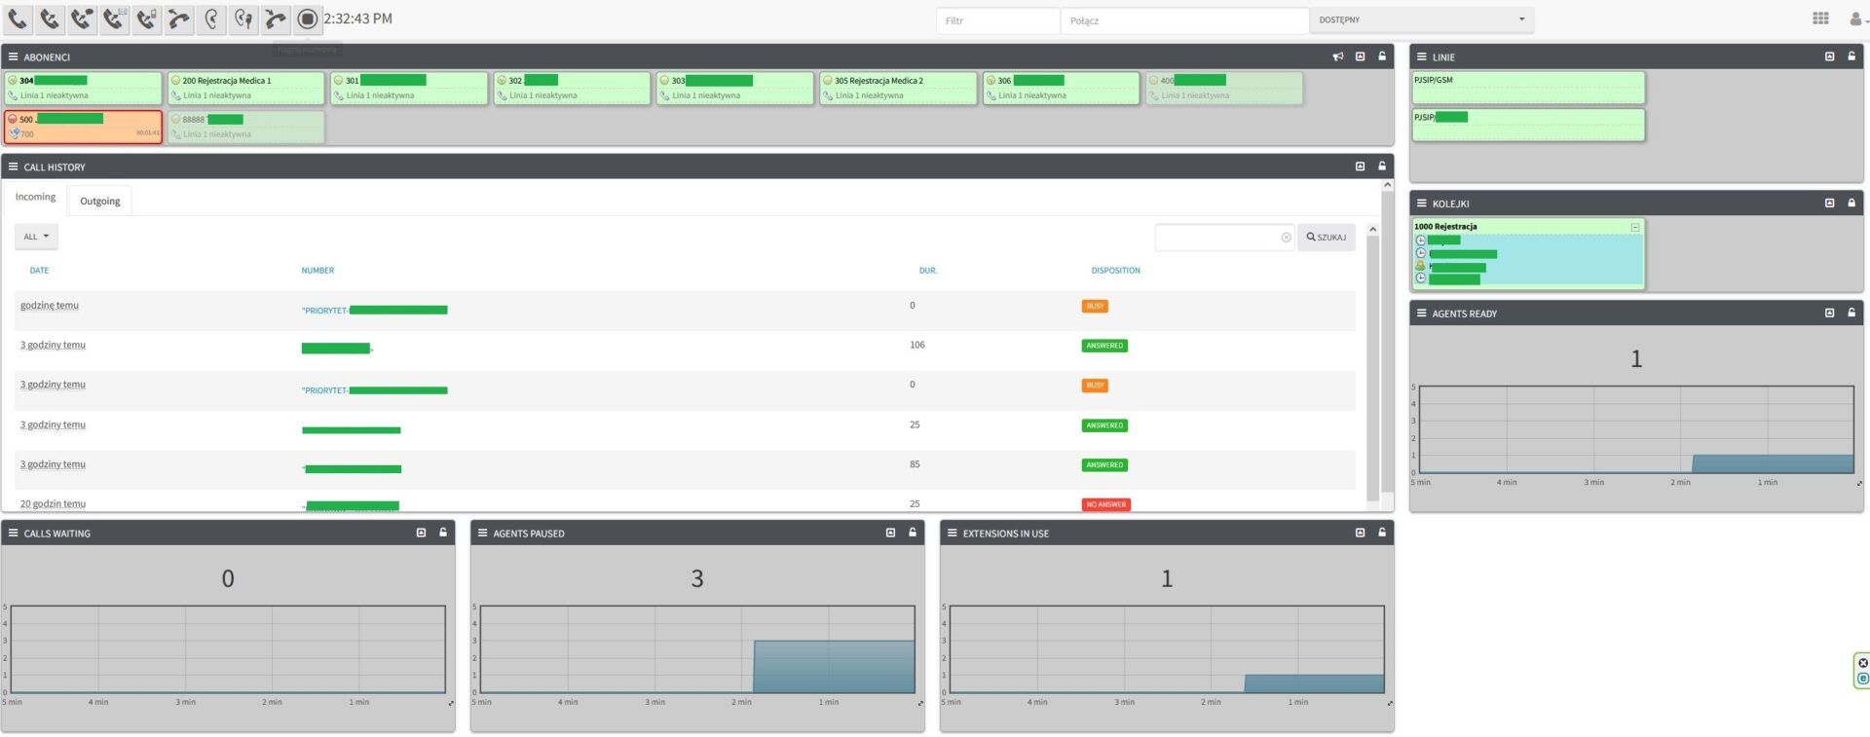The width and height of the screenshot is (1870, 737).
Task: Collapse the Abonenci panel via minimize icon
Action: (1361, 56)
